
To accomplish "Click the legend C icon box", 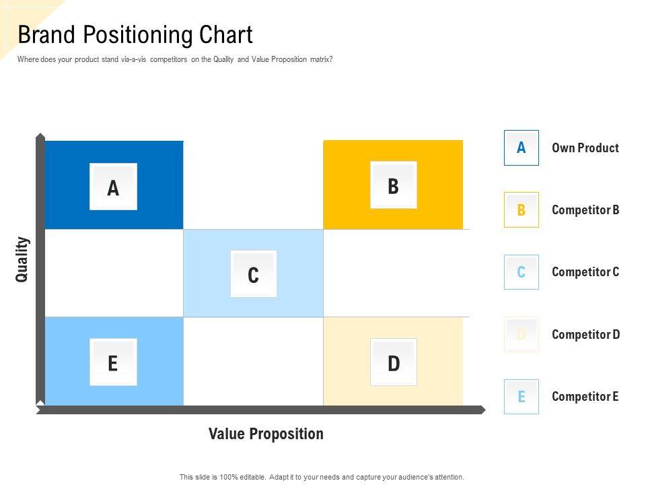I will click(522, 272).
